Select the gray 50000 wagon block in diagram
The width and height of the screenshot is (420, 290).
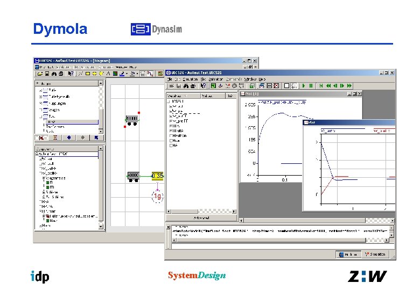[133, 177]
